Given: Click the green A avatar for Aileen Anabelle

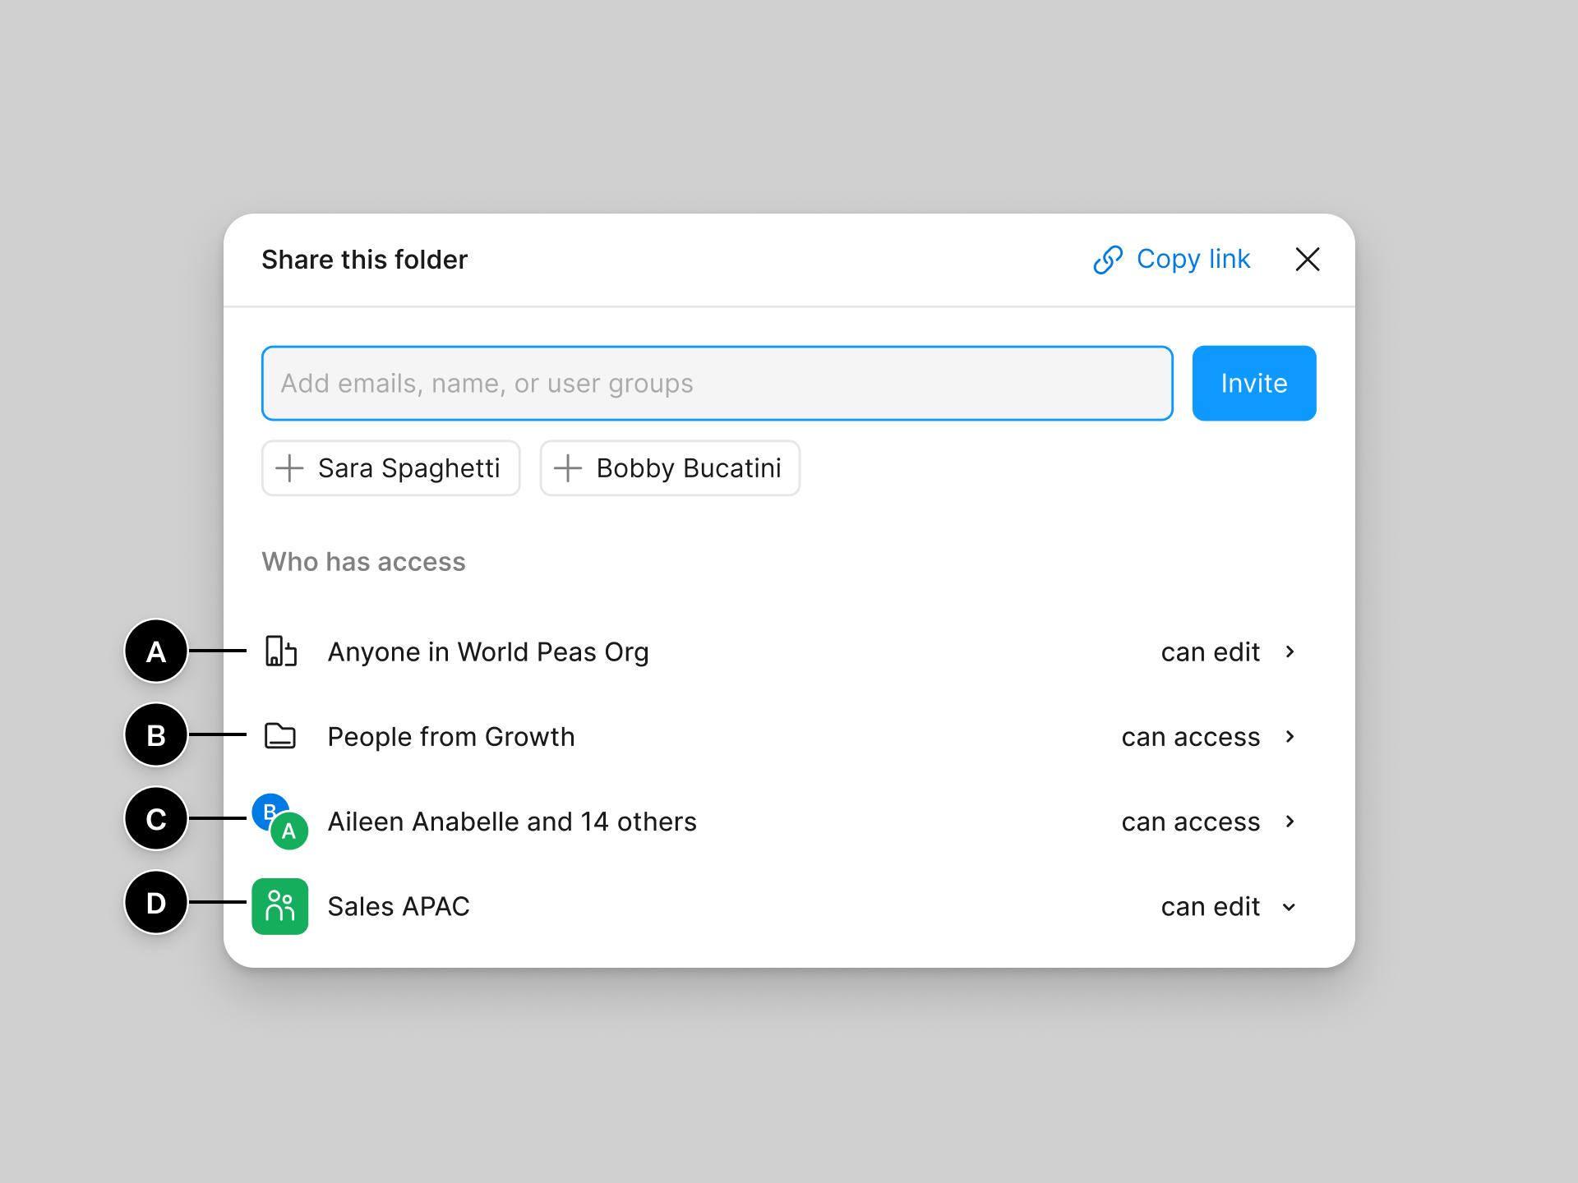Looking at the screenshot, I should click(x=289, y=831).
